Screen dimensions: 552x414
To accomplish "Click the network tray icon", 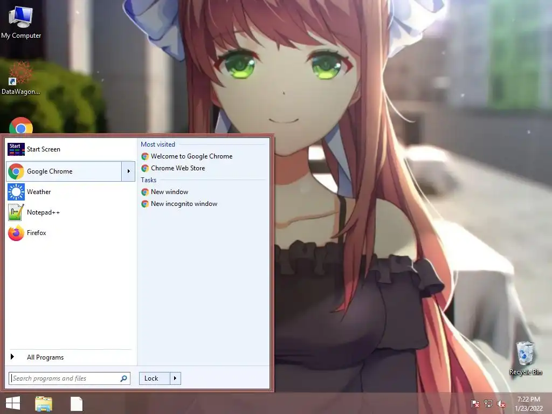I will [488, 404].
